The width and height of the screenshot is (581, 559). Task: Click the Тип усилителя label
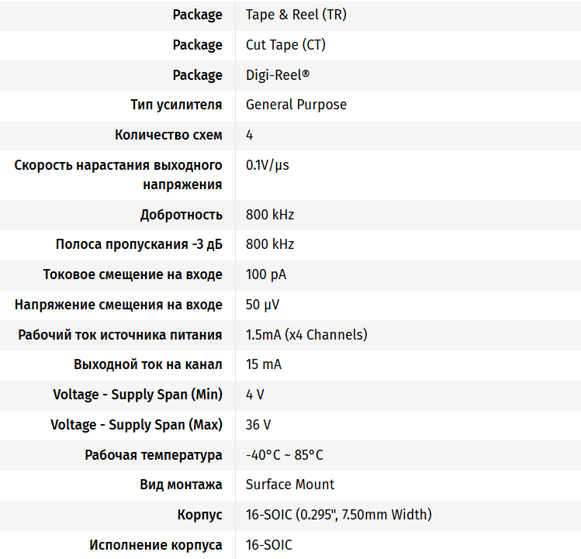tap(176, 105)
